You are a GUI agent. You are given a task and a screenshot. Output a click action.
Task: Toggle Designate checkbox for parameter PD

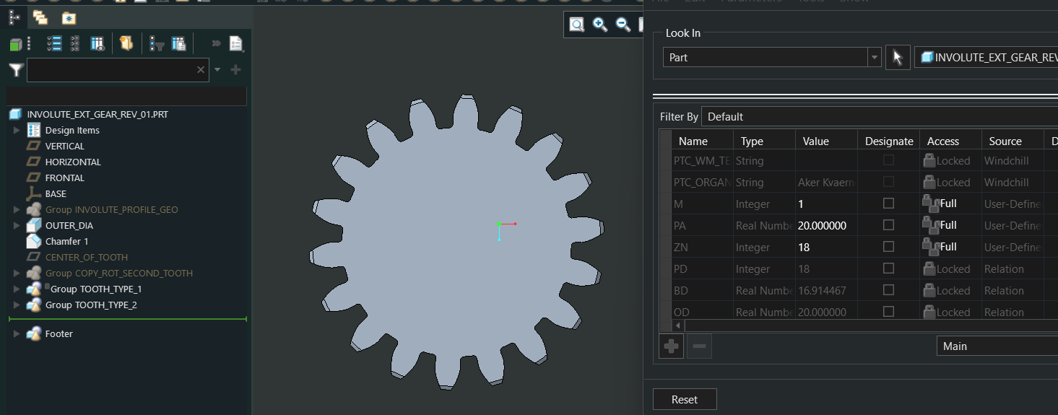[888, 268]
